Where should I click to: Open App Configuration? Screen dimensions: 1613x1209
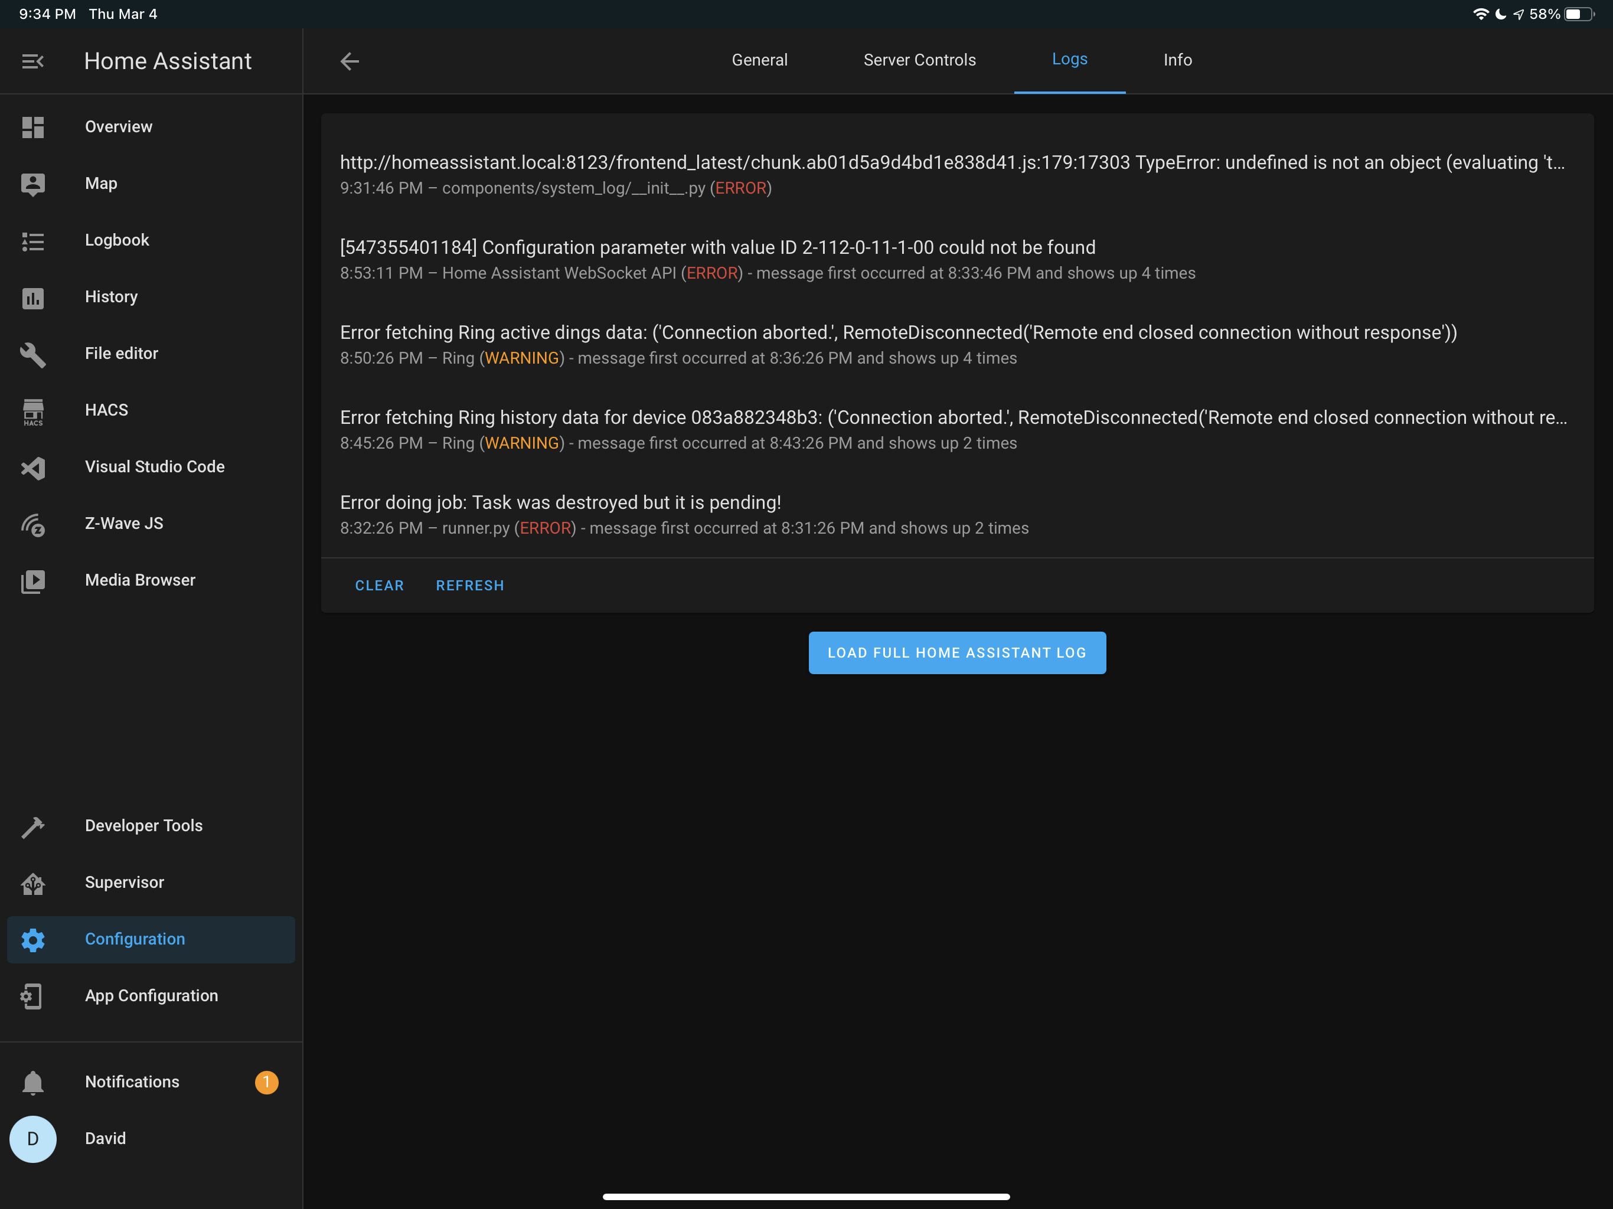pos(151,995)
